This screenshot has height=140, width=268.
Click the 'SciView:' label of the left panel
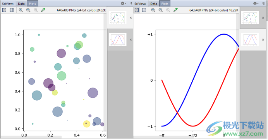coord(8,3)
